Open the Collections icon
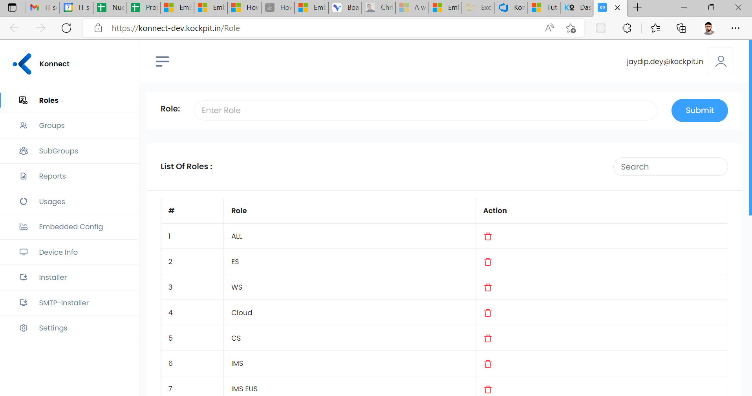Screen dimensions: 752x396 click(x=681, y=28)
